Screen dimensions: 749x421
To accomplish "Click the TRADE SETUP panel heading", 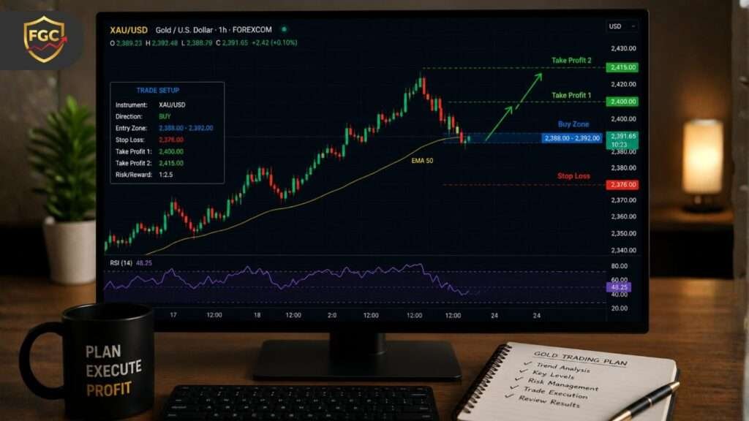I will (x=158, y=90).
